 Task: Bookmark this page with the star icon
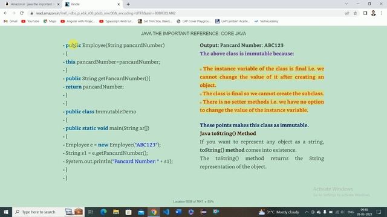click(355, 13)
